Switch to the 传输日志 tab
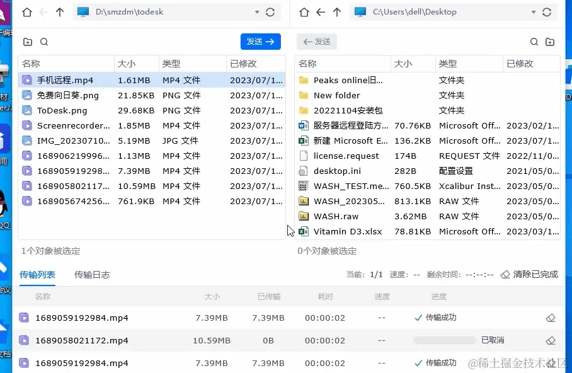This screenshot has height=373, width=572. point(92,275)
